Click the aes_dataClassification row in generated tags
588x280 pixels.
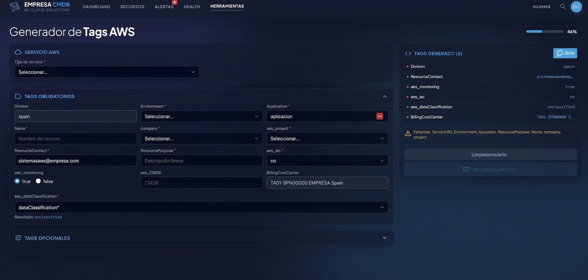pos(490,107)
